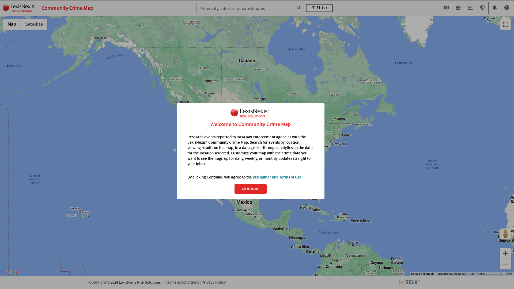Click the Anchorage city label
Screen dimensions: 514x289
[x=100, y=38]
